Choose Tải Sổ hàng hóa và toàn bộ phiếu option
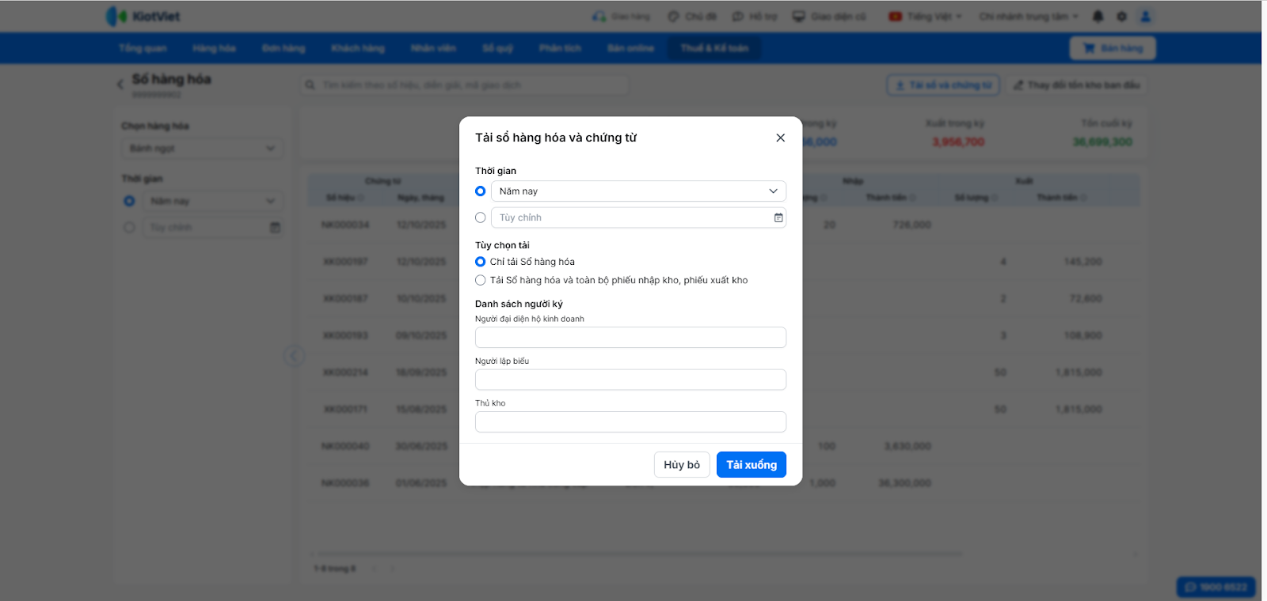This screenshot has height=601, width=1267. click(x=481, y=280)
